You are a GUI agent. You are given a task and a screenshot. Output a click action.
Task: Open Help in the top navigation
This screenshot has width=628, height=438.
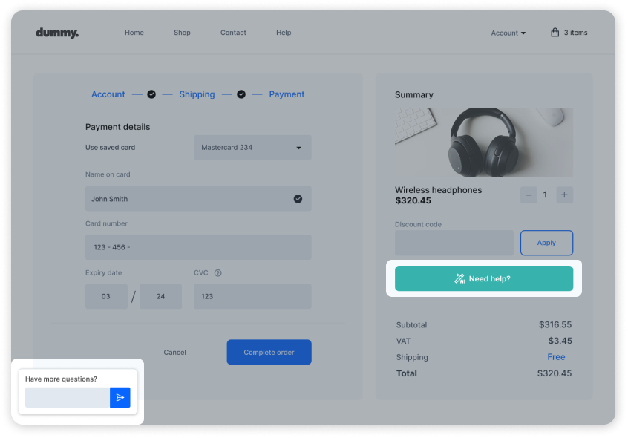tap(284, 33)
